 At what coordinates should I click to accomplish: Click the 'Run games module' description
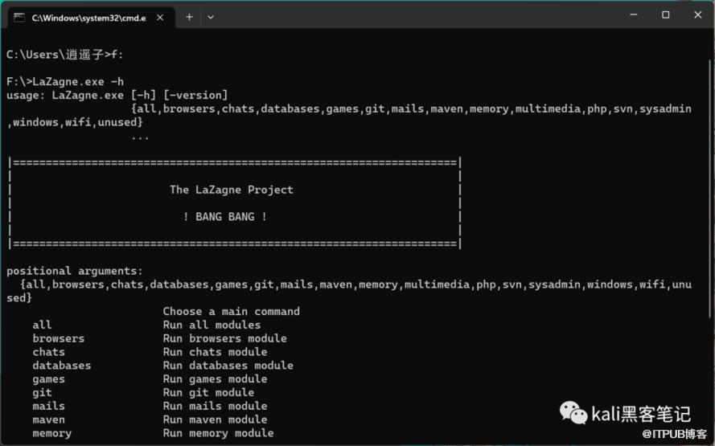pyautogui.click(x=215, y=379)
